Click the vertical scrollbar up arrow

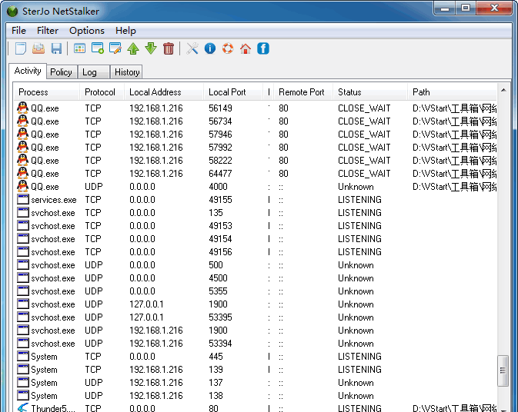504,89
